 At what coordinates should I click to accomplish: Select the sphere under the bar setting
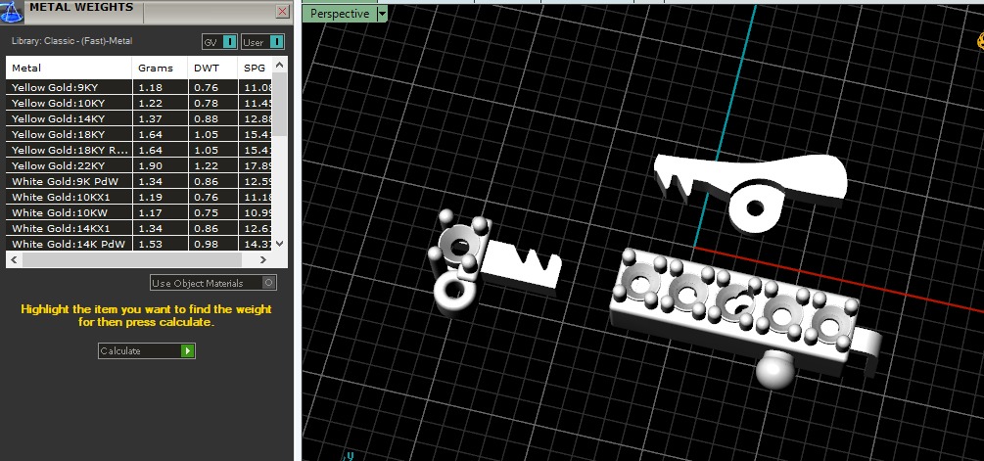click(775, 371)
